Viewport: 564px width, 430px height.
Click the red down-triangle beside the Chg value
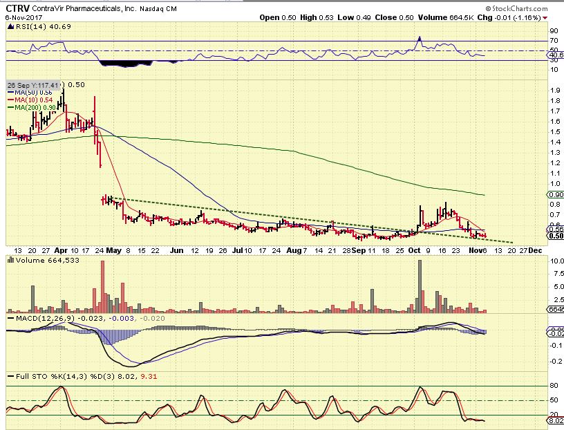[x=545, y=18]
